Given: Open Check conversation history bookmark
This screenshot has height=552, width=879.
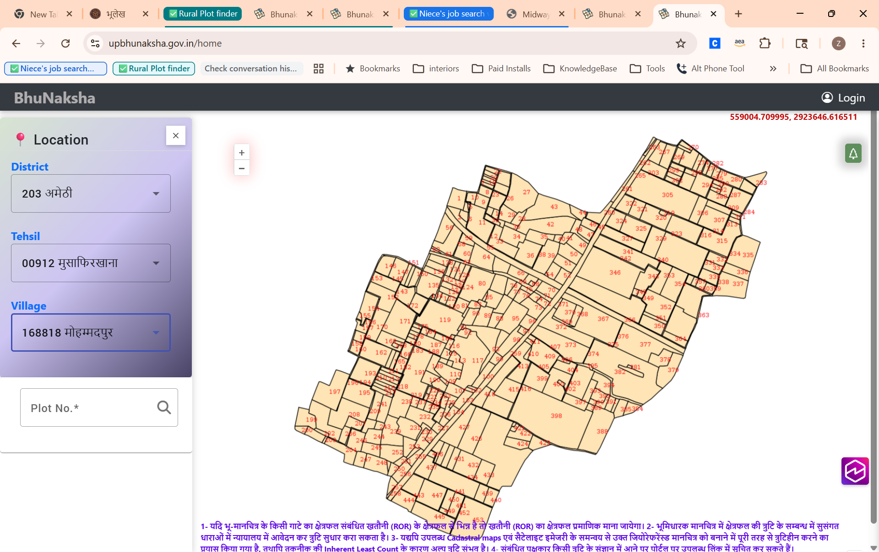Looking at the screenshot, I should (251, 69).
